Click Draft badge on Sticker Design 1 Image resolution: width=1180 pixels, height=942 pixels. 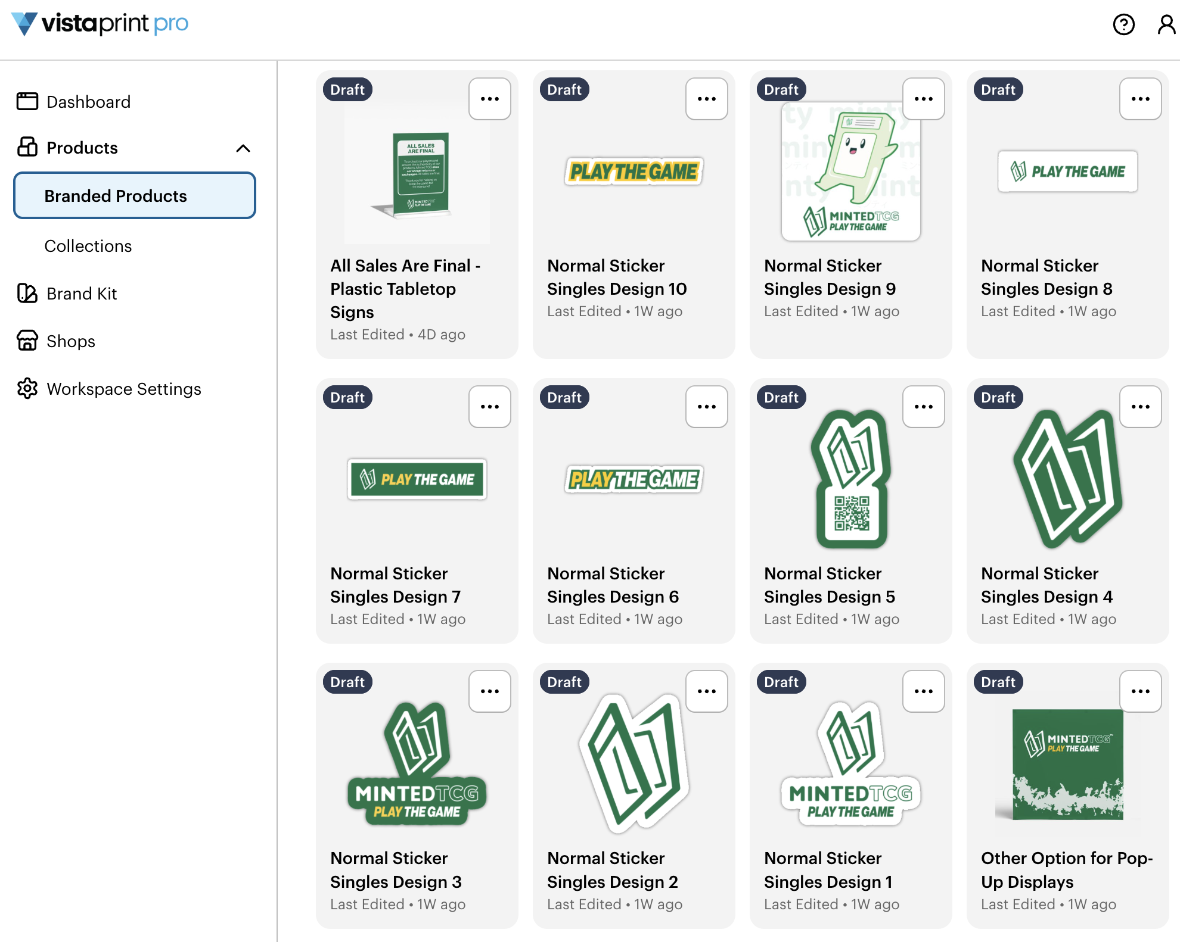click(781, 682)
